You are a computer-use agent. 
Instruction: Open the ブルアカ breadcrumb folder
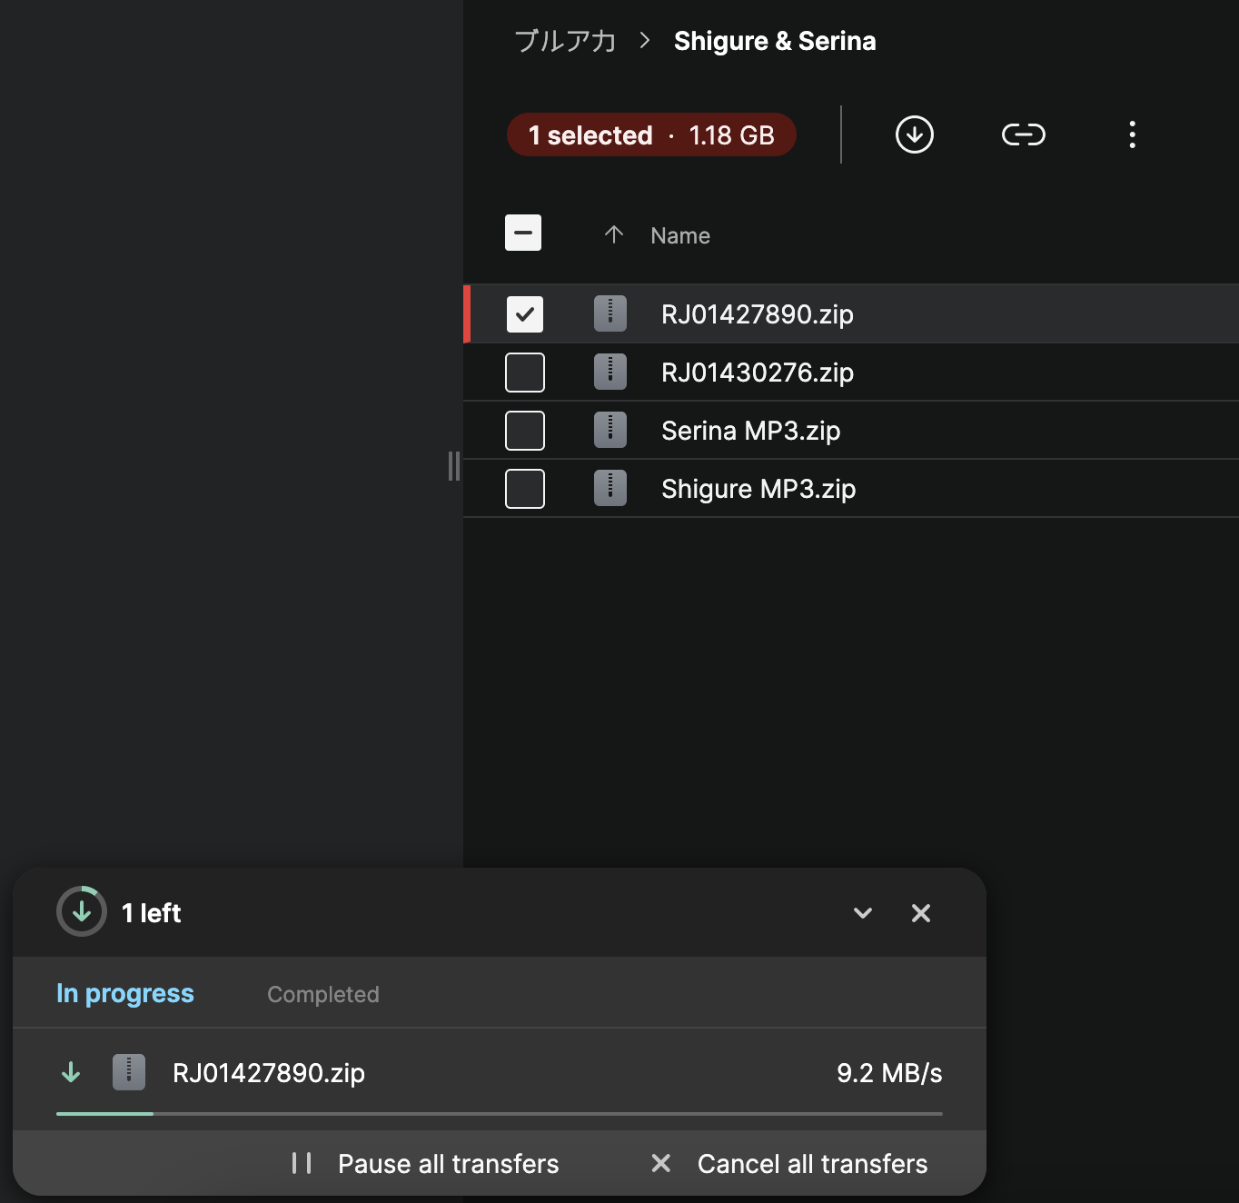pos(565,41)
